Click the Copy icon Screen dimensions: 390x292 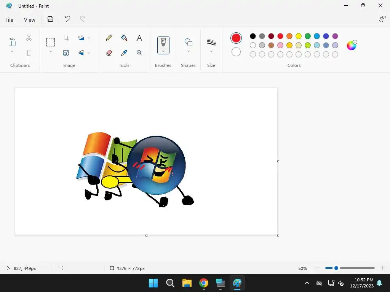pyautogui.click(x=29, y=52)
